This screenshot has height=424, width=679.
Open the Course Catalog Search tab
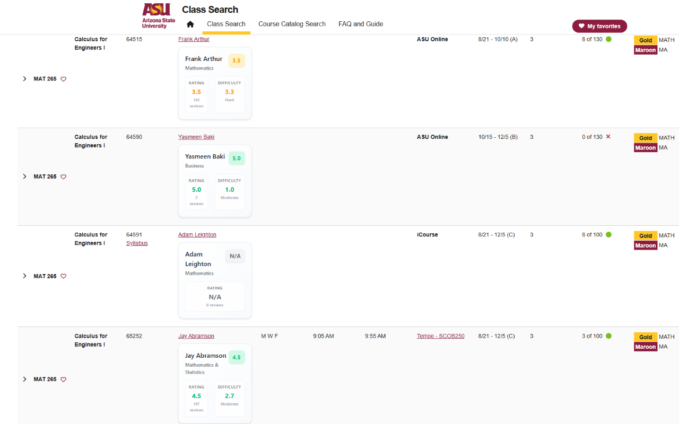(x=292, y=24)
